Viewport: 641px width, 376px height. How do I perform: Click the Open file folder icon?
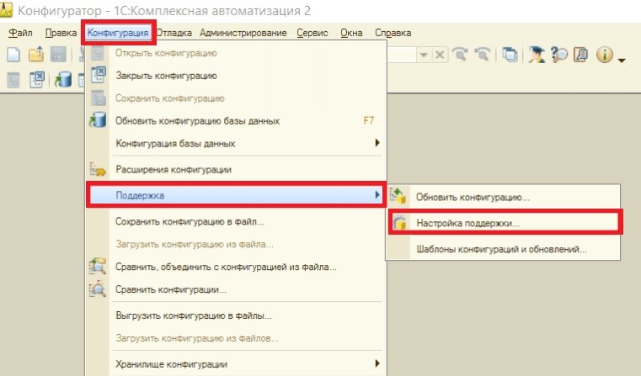tap(36, 55)
